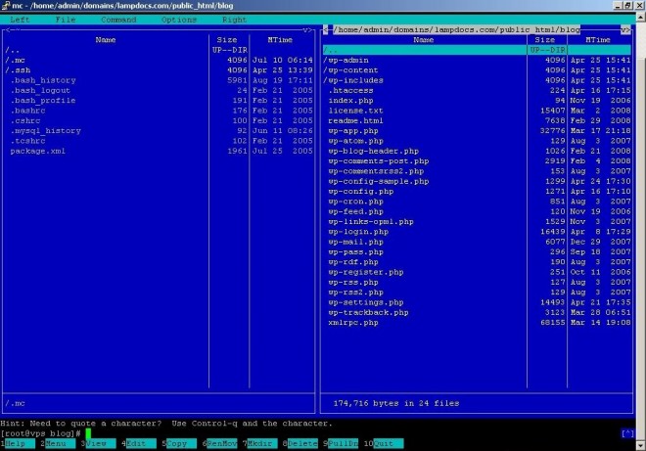Sort right panel by MTime column header
This screenshot has width=646, height=451.
tap(598, 40)
